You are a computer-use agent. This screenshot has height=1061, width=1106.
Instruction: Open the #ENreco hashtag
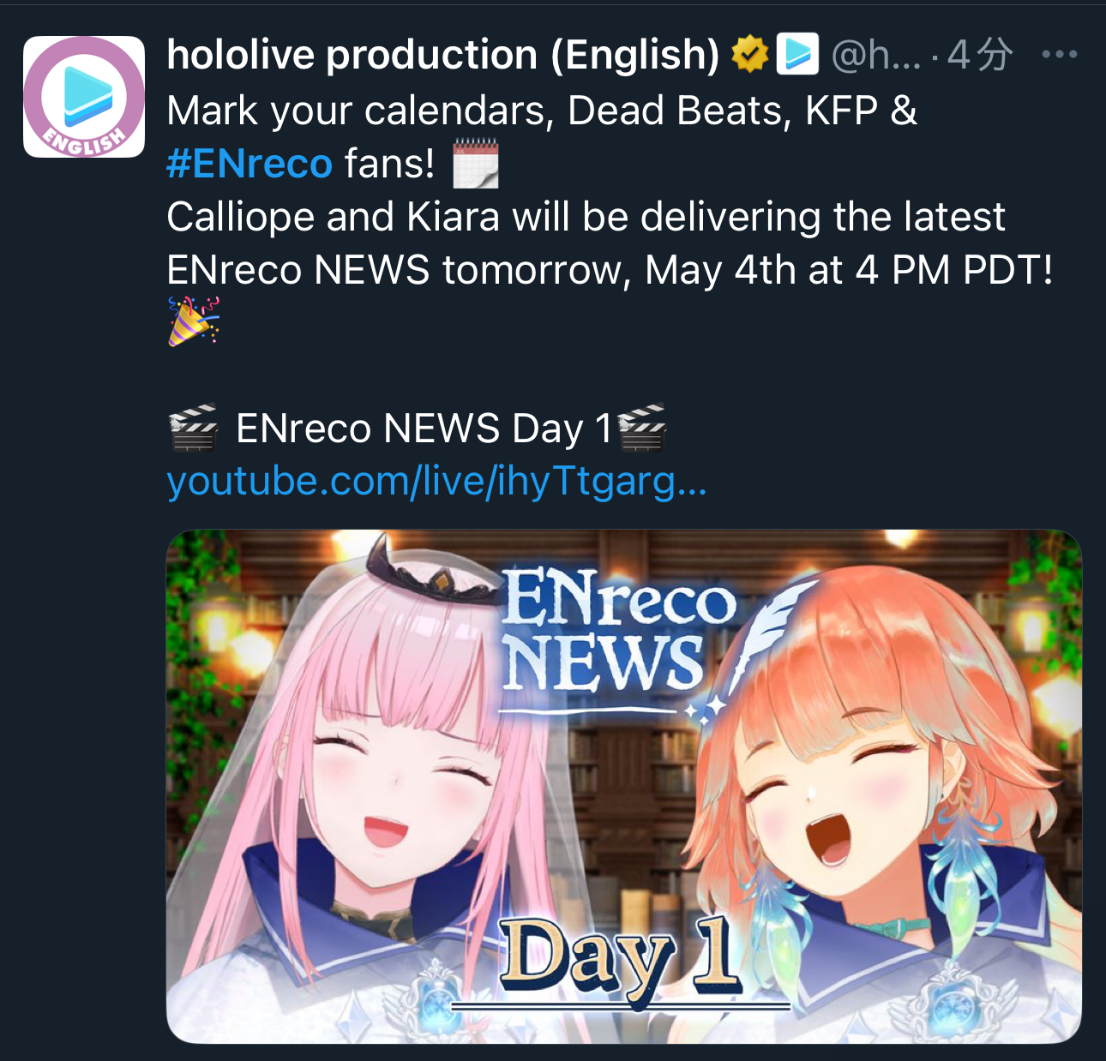tap(249, 164)
